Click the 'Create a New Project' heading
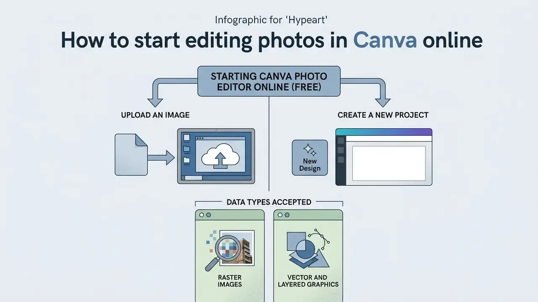Viewport: 538px width, 302px height. (383, 115)
